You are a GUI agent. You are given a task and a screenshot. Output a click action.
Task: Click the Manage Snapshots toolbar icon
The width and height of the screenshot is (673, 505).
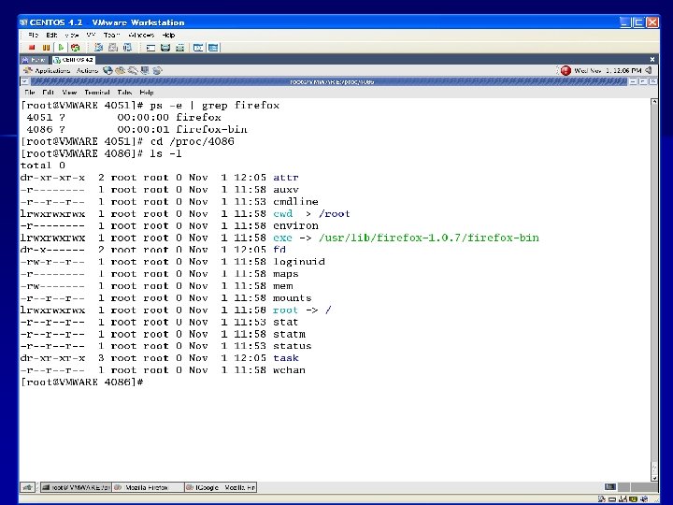(127, 48)
